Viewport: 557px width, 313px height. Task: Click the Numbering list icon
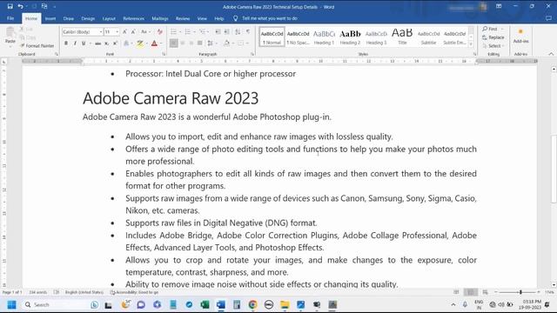point(188,32)
